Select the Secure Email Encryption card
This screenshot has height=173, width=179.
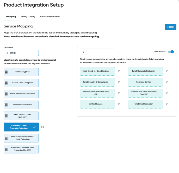coord(21,83)
